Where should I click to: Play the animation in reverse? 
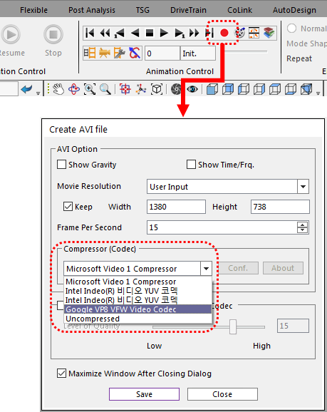[x=135, y=33]
